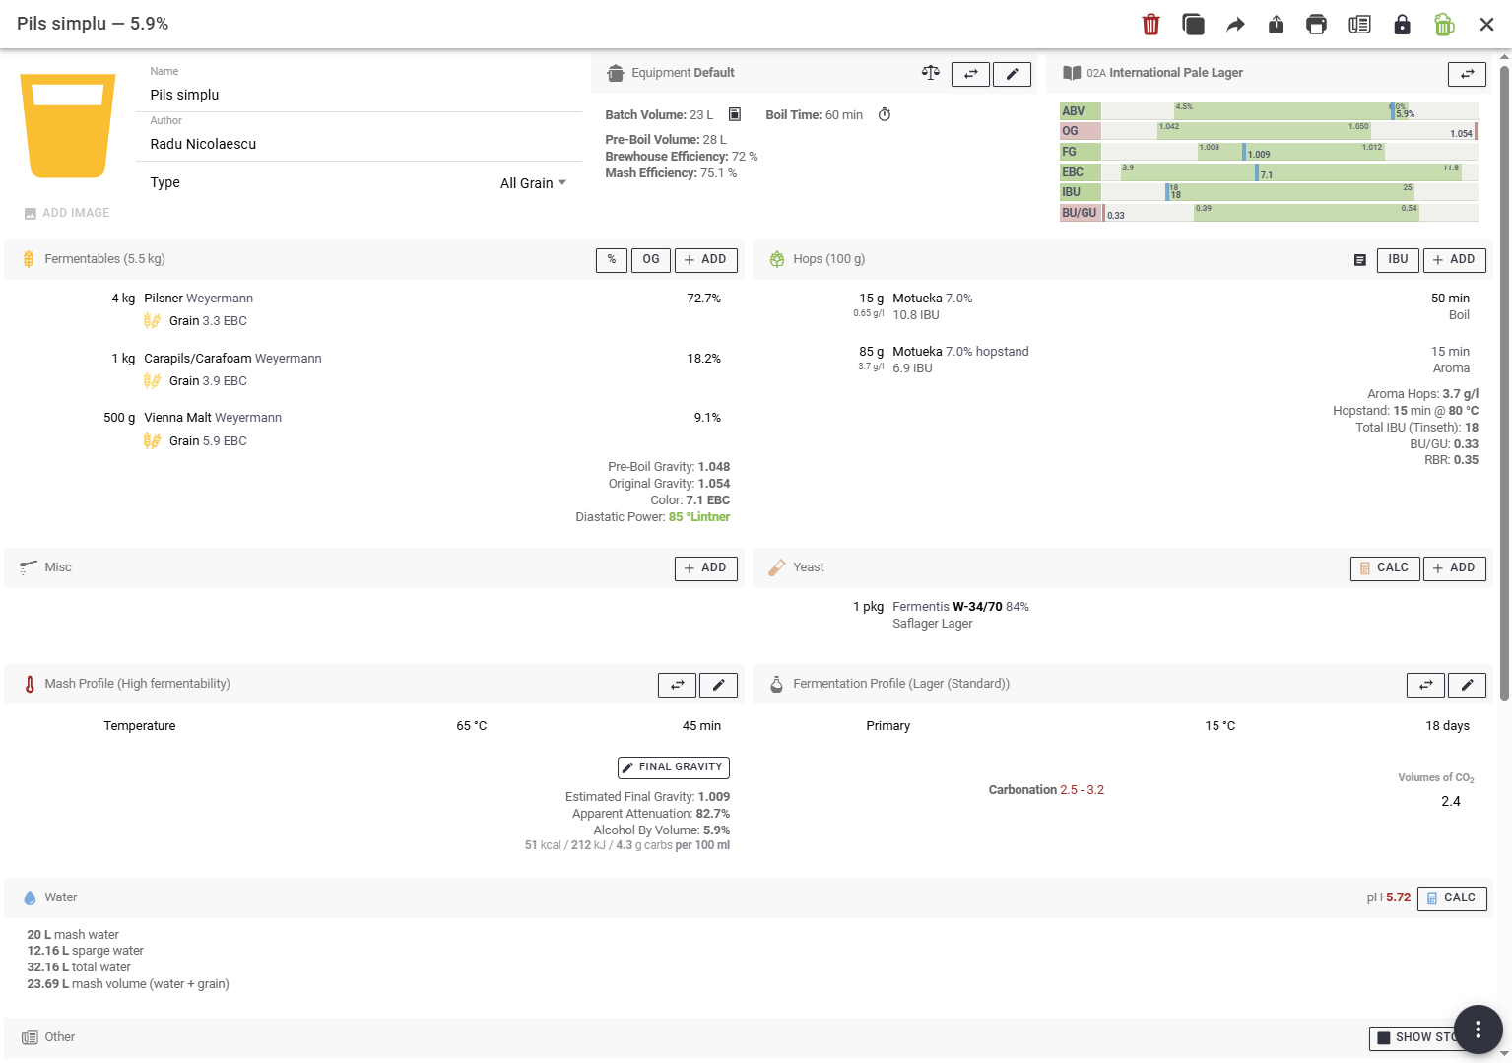
Task: Open the batch volume calculator icon
Action: coord(734,115)
